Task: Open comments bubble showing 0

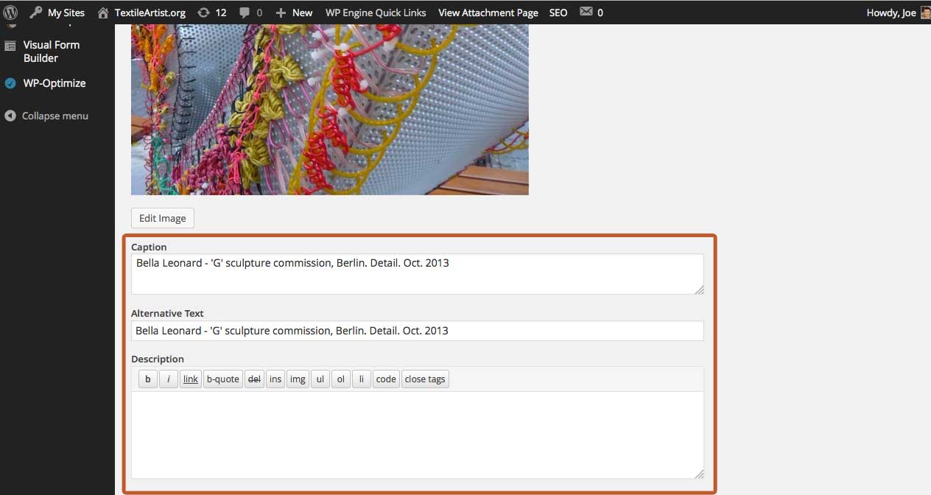Action: coord(250,13)
